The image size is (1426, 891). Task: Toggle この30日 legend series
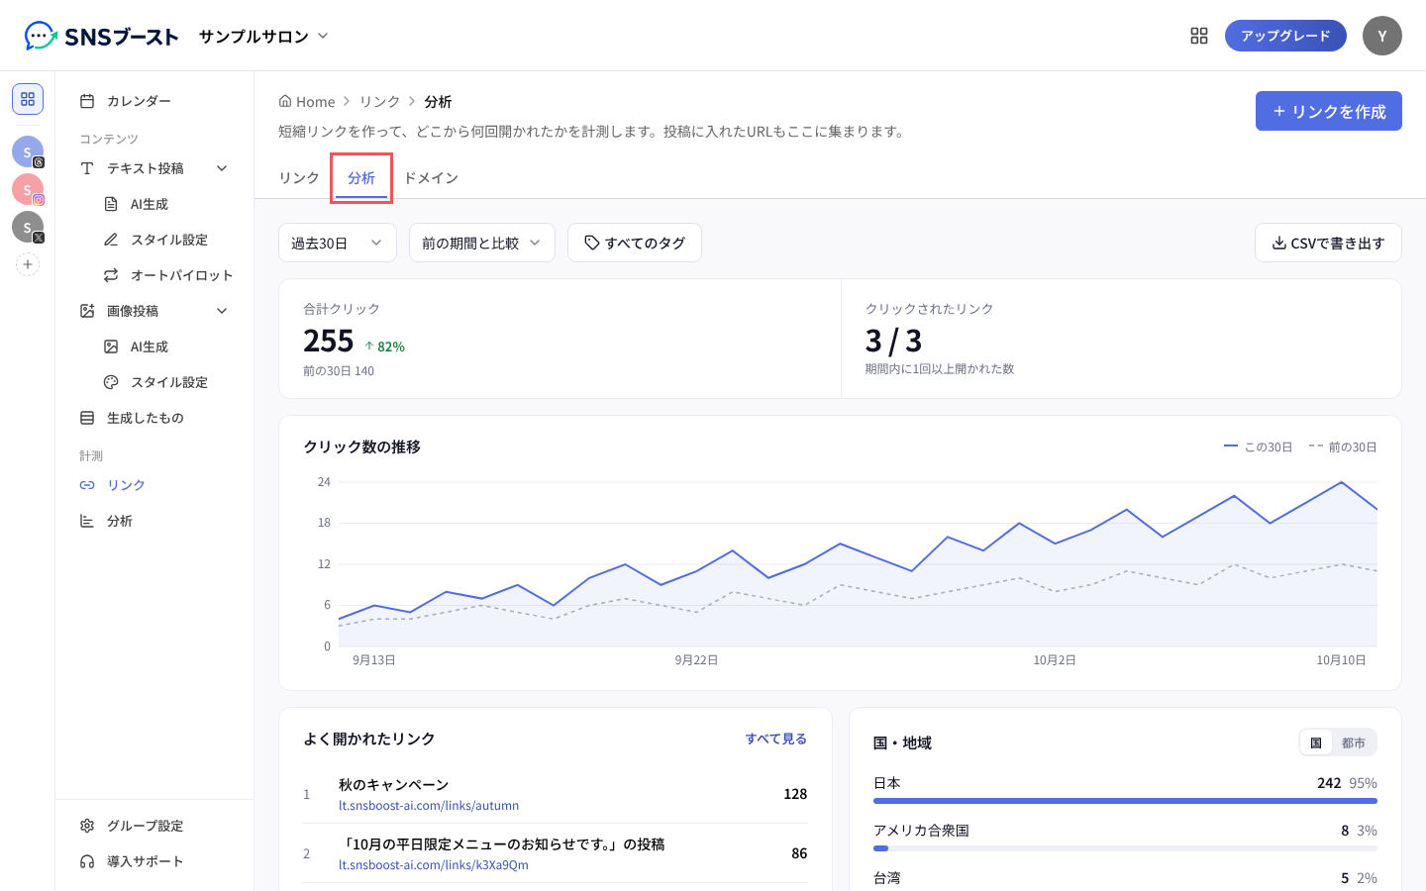click(x=1258, y=447)
